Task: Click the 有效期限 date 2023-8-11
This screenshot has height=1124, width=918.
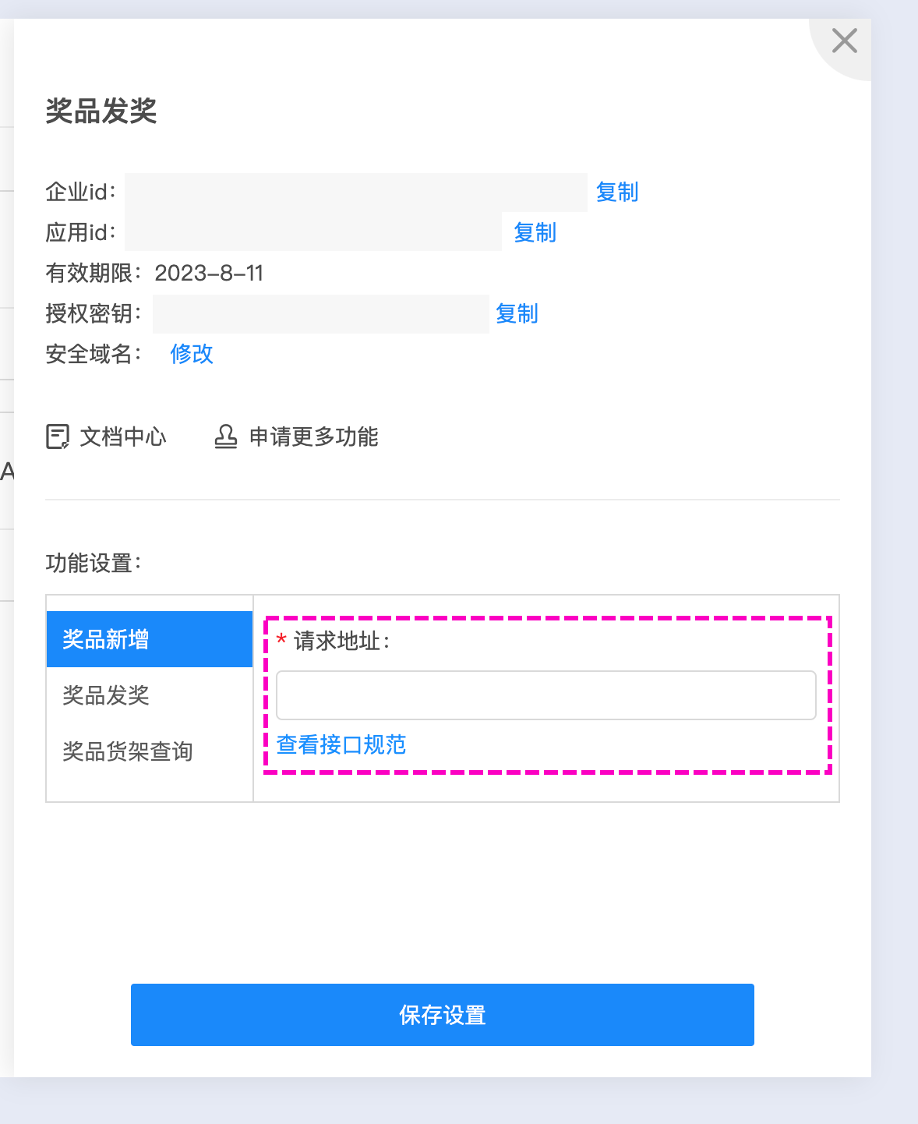Action: click(x=209, y=273)
